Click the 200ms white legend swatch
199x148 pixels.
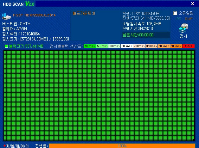(x=127, y=46)
